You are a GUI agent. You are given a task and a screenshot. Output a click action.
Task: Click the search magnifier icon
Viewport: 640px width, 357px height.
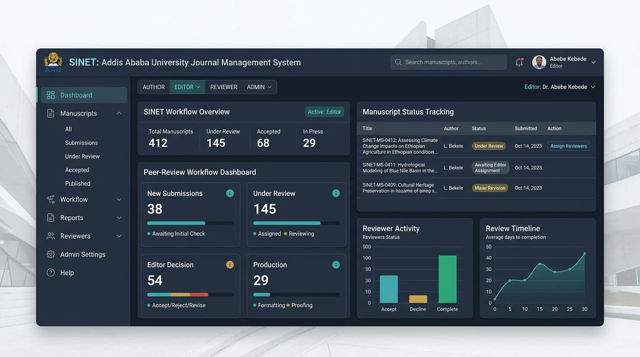click(398, 62)
